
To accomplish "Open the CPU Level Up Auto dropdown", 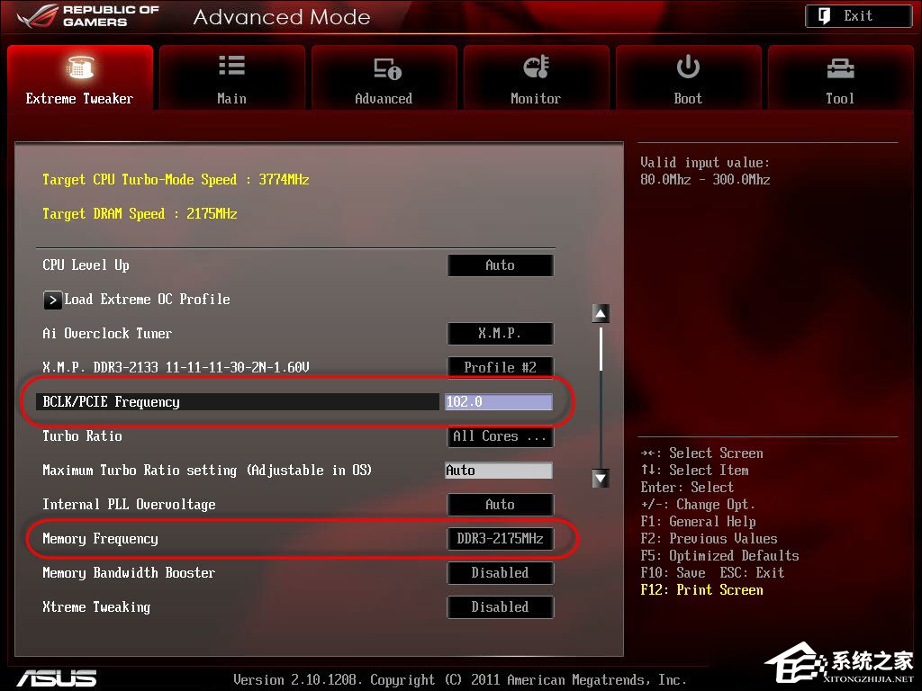I will pyautogui.click(x=501, y=265).
